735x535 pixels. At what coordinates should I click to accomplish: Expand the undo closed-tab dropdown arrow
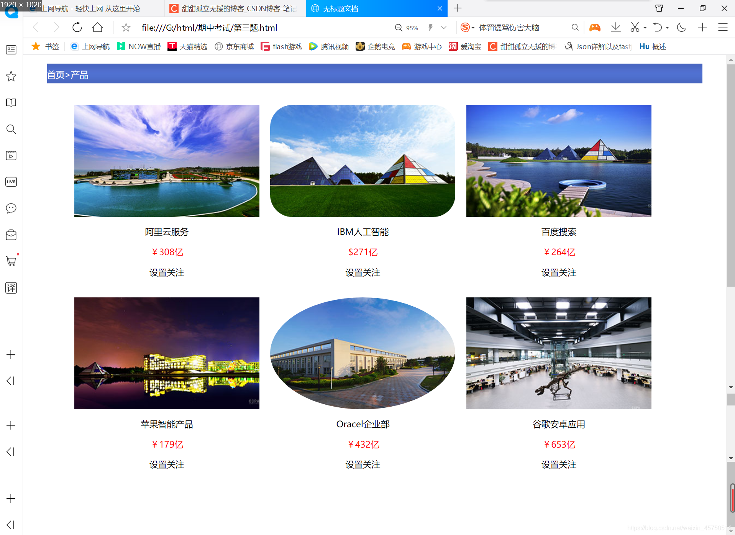(x=667, y=28)
